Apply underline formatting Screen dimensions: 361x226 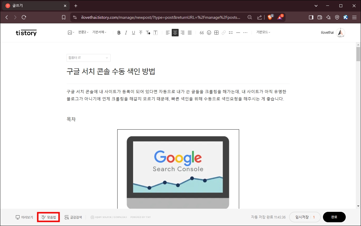coord(133,33)
